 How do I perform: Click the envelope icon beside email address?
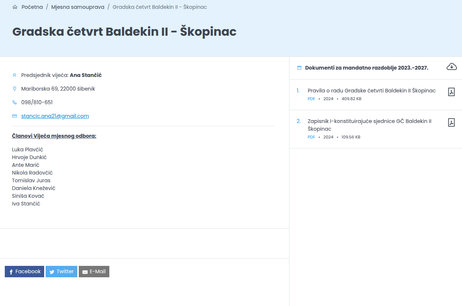[x=15, y=116]
